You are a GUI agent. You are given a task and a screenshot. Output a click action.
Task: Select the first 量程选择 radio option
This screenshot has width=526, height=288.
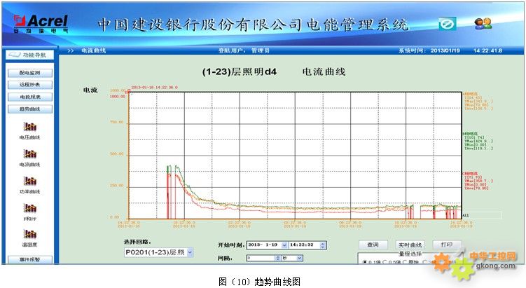click(x=365, y=262)
